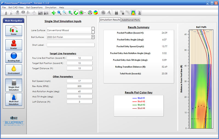Click the Shot Label input field

tap(71, 45)
